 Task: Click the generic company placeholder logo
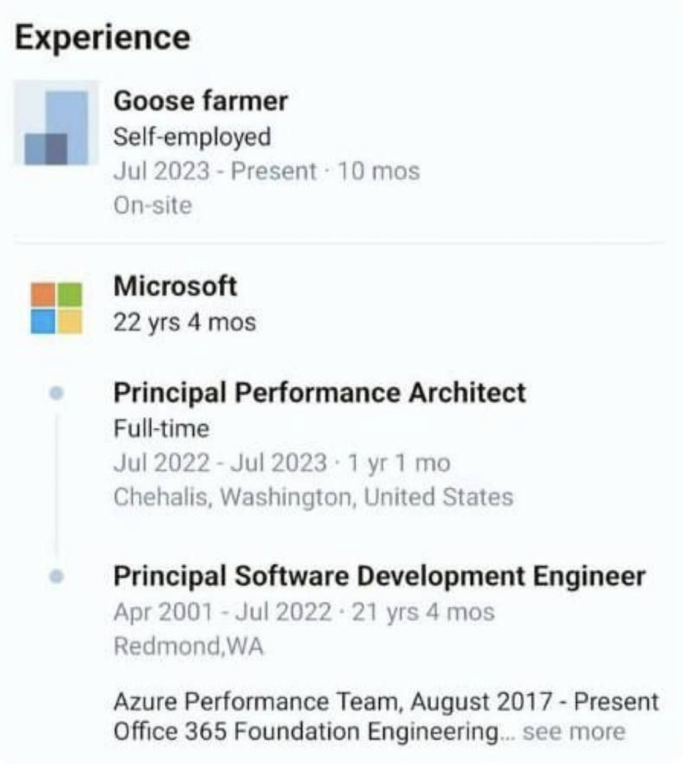(56, 123)
